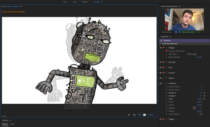
Task: Open the After Move 'Hold in place' dropdown
Action: [194, 54]
